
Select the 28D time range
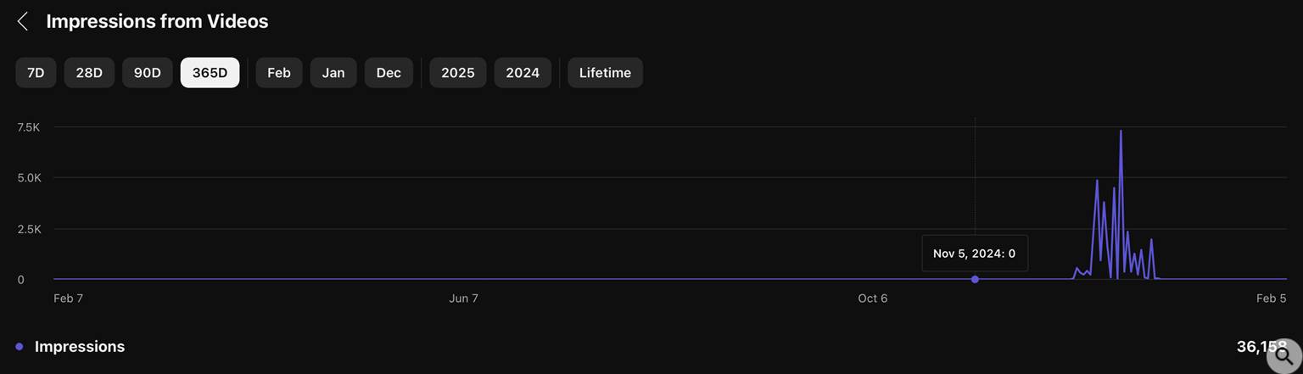89,73
